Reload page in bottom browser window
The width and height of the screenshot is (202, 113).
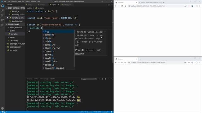pos(122,62)
